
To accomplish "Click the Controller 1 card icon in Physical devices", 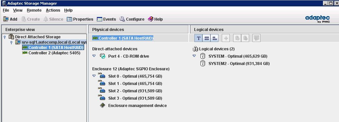I will (x=95, y=38).
